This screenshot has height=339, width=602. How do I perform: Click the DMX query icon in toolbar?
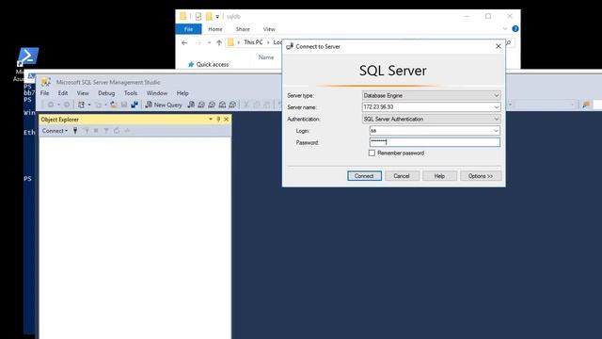[212, 105]
